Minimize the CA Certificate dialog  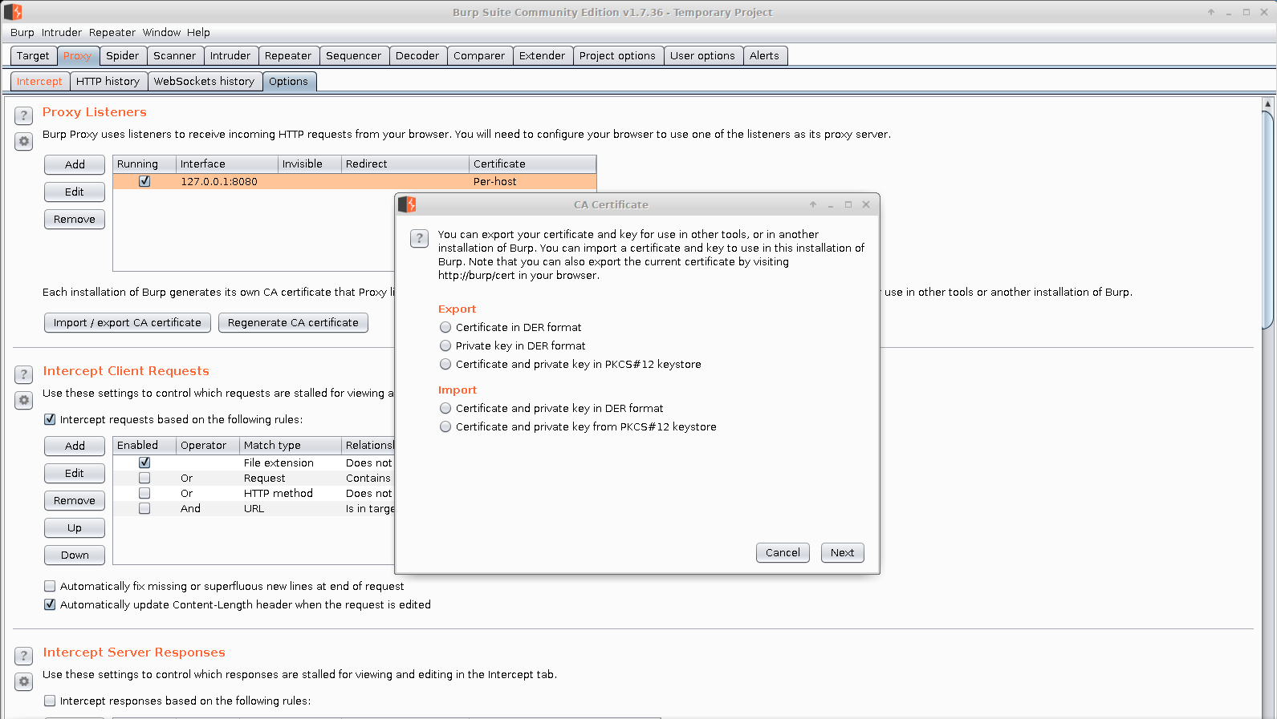pos(831,205)
